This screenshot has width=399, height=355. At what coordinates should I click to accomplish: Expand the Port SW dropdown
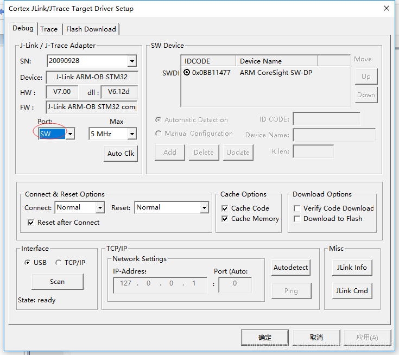pos(70,134)
